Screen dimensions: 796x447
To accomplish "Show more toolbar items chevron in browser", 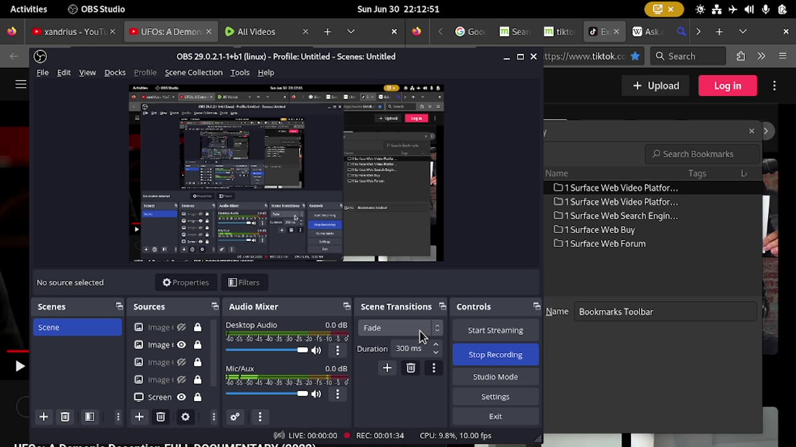I will coord(761,56).
